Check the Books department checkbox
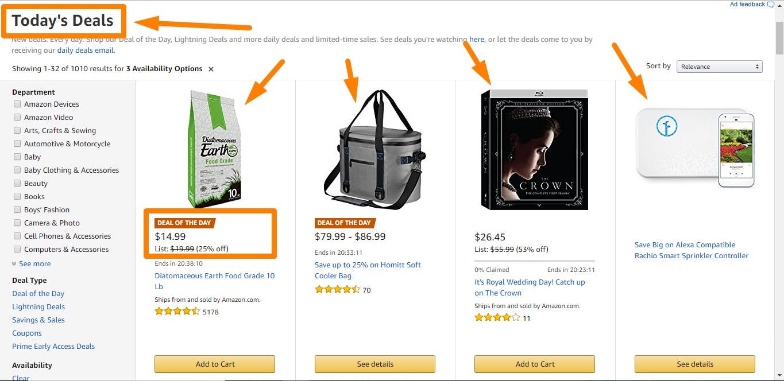Screen dimensions: 784x381 (17, 196)
